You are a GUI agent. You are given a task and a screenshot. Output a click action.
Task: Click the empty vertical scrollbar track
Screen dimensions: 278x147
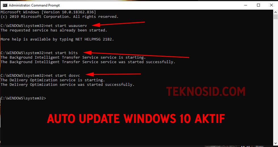click(x=275, y=80)
